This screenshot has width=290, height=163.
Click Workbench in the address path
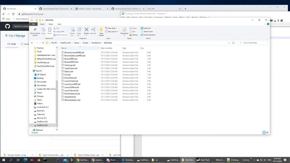pos(96,43)
